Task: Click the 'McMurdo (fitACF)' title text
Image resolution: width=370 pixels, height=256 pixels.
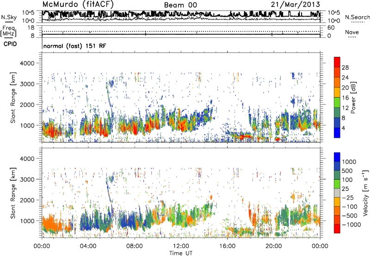Action: (78, 5)
